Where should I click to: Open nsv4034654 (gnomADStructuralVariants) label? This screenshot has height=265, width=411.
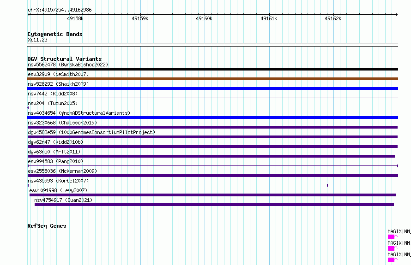click(79, 113)
